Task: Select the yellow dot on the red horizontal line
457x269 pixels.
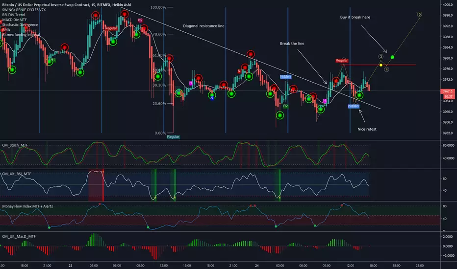Action: point(381,65)
